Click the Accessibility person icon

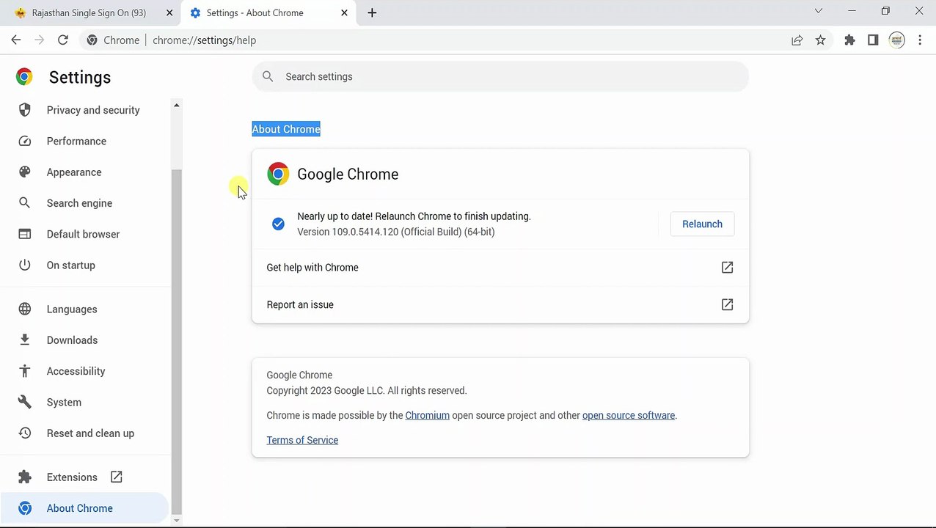[25, 371]
